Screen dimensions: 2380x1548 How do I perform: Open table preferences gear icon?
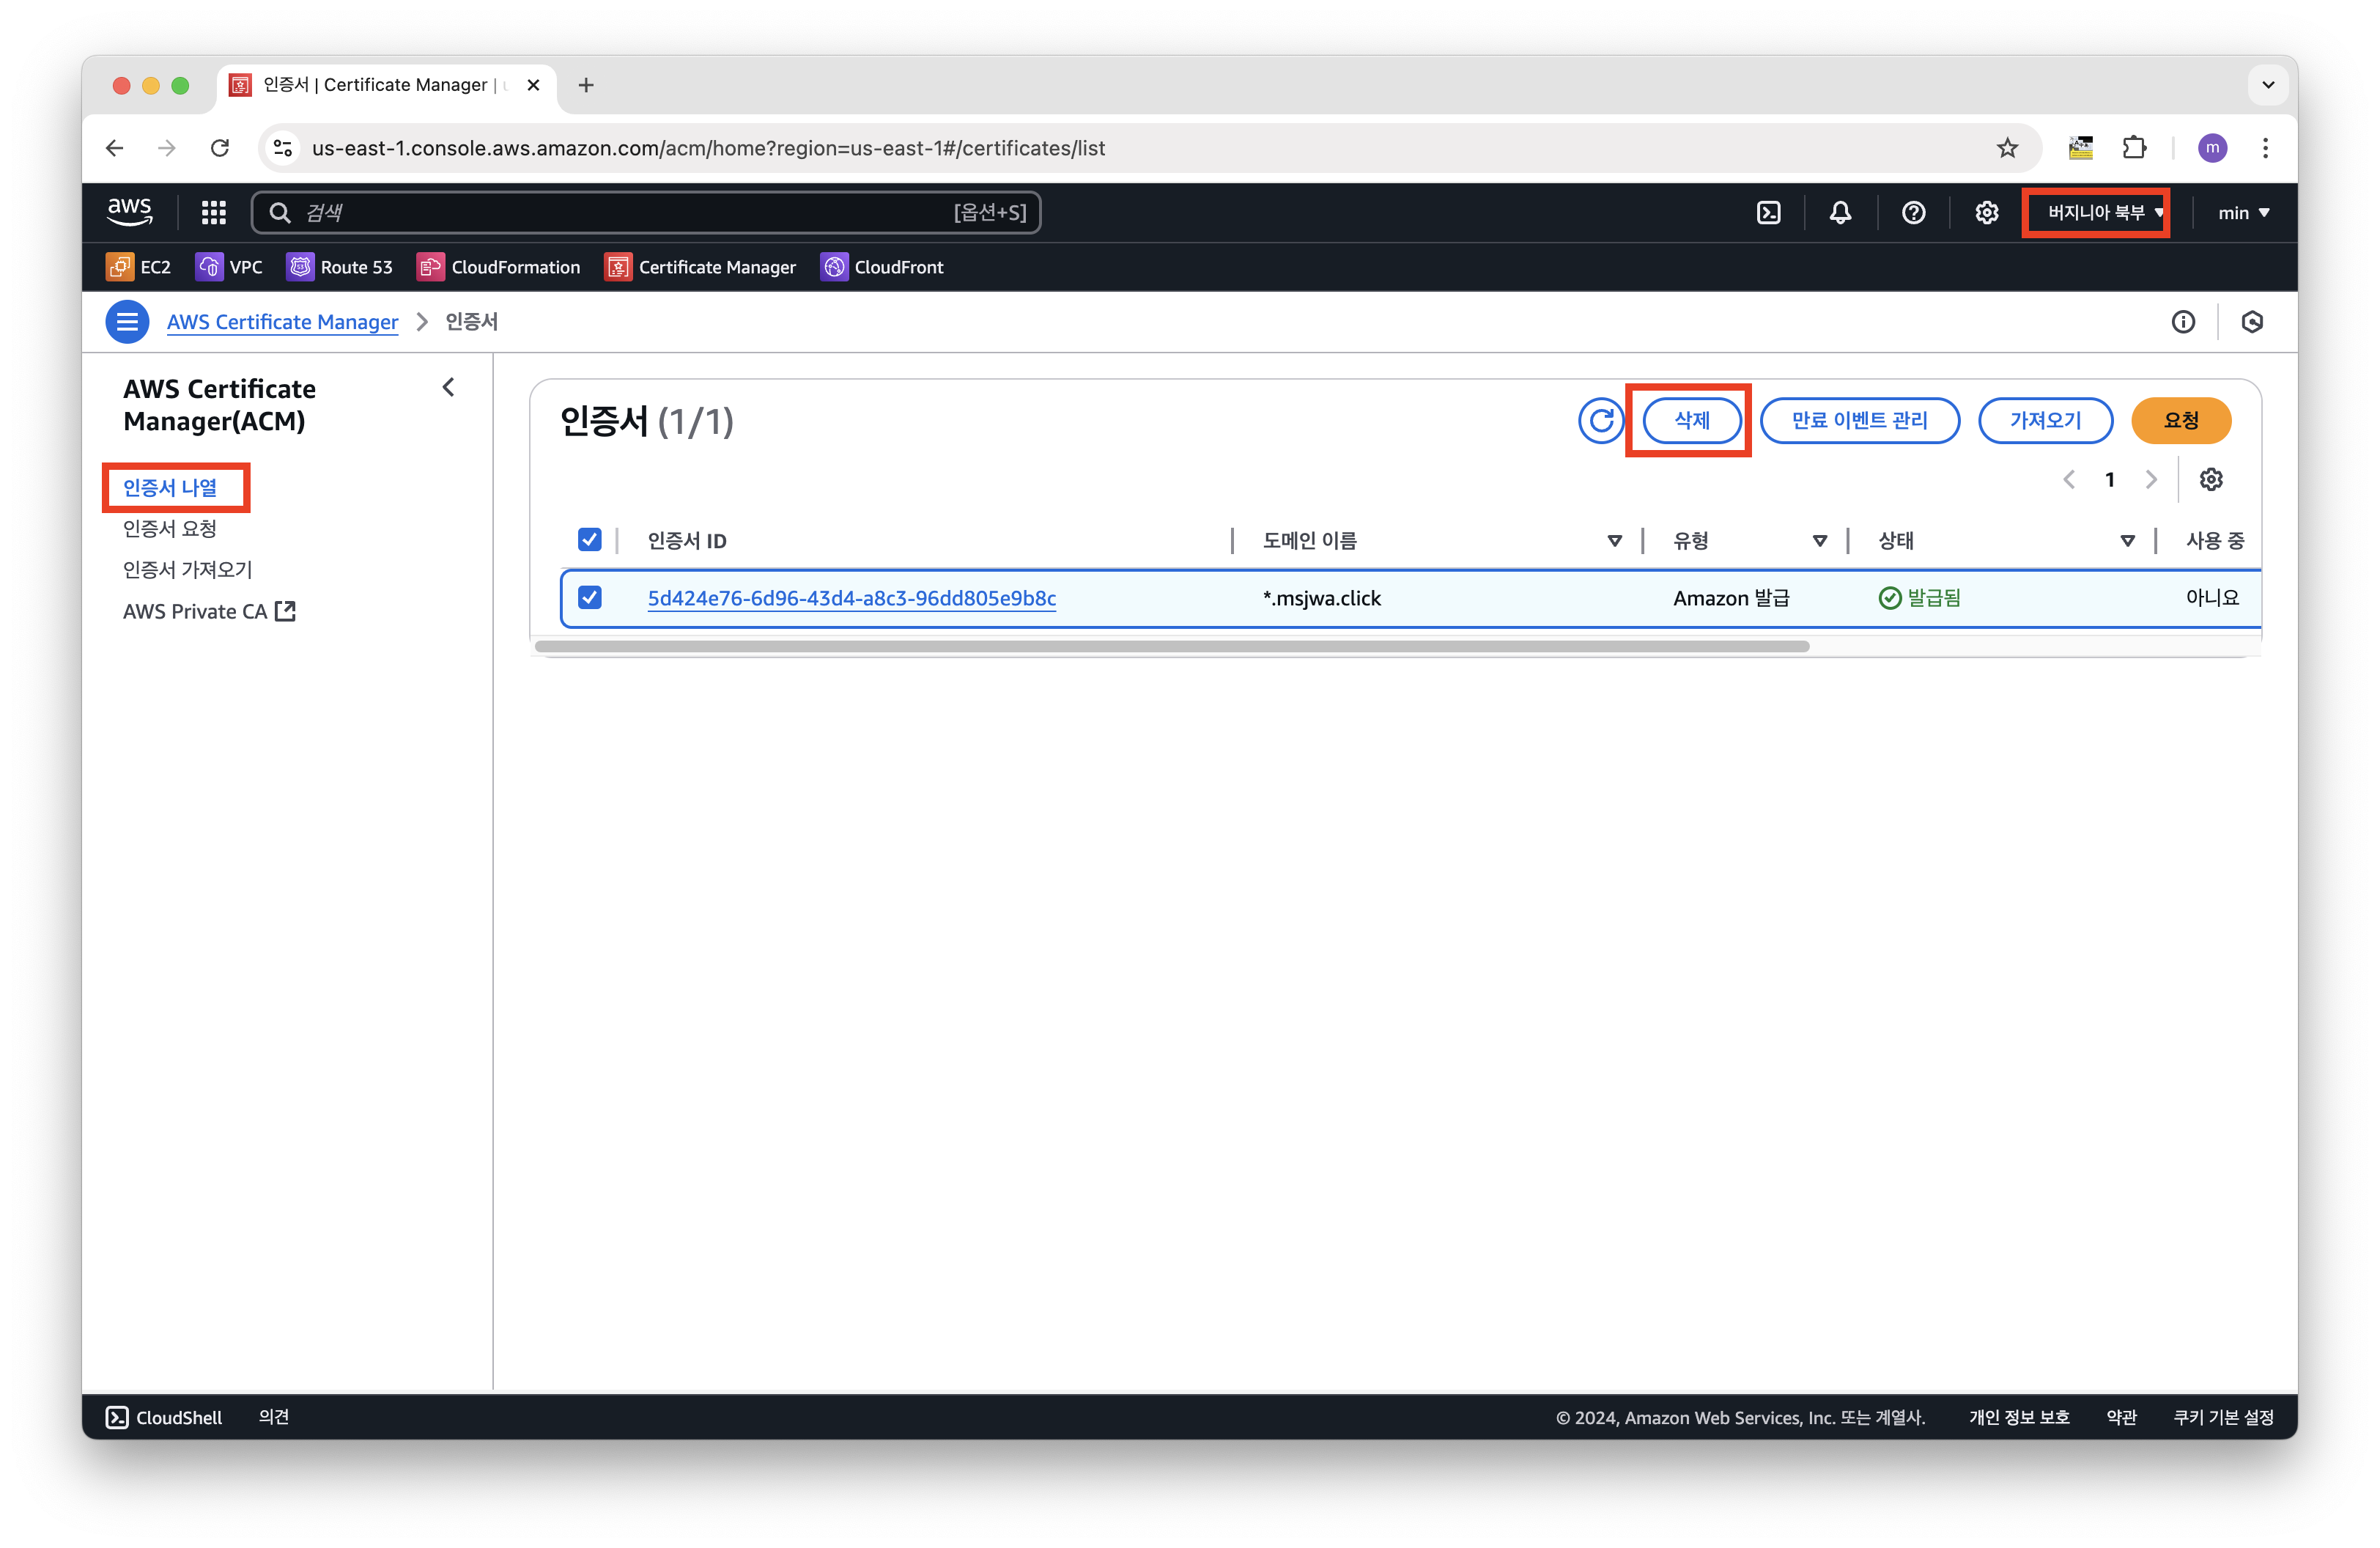[2211, 479]
